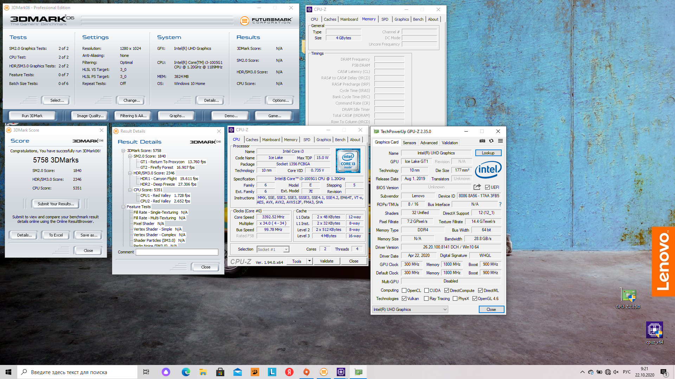
Task: Toggle the UEFI checkbox in GPU-Z
Action: coord(487,187)
